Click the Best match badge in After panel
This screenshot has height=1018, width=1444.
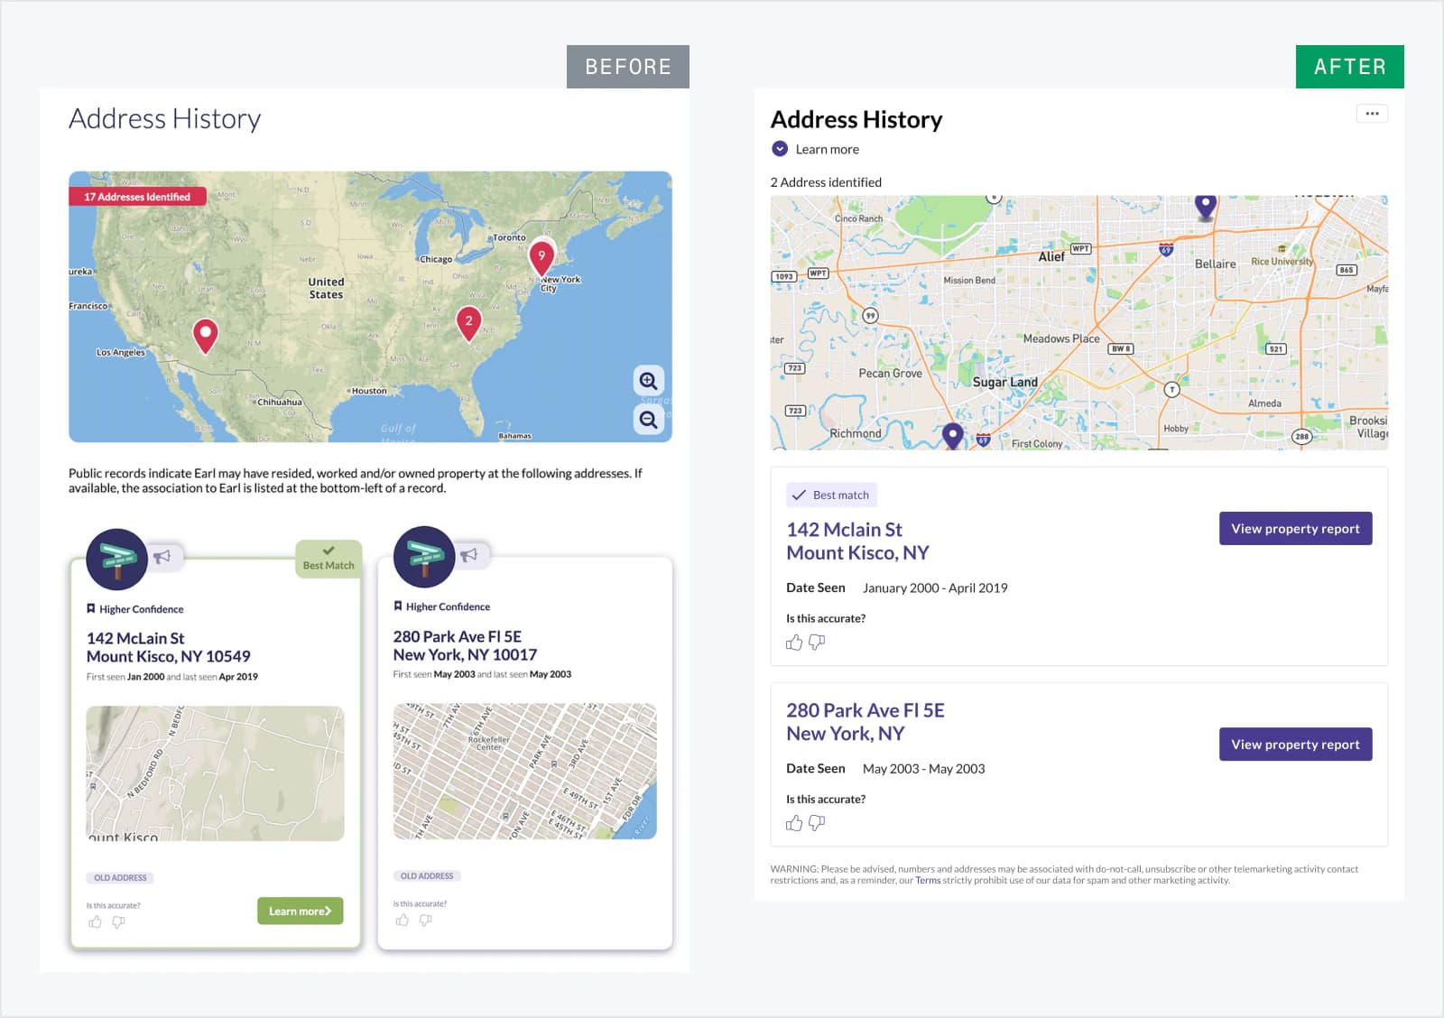pos(831,495)
